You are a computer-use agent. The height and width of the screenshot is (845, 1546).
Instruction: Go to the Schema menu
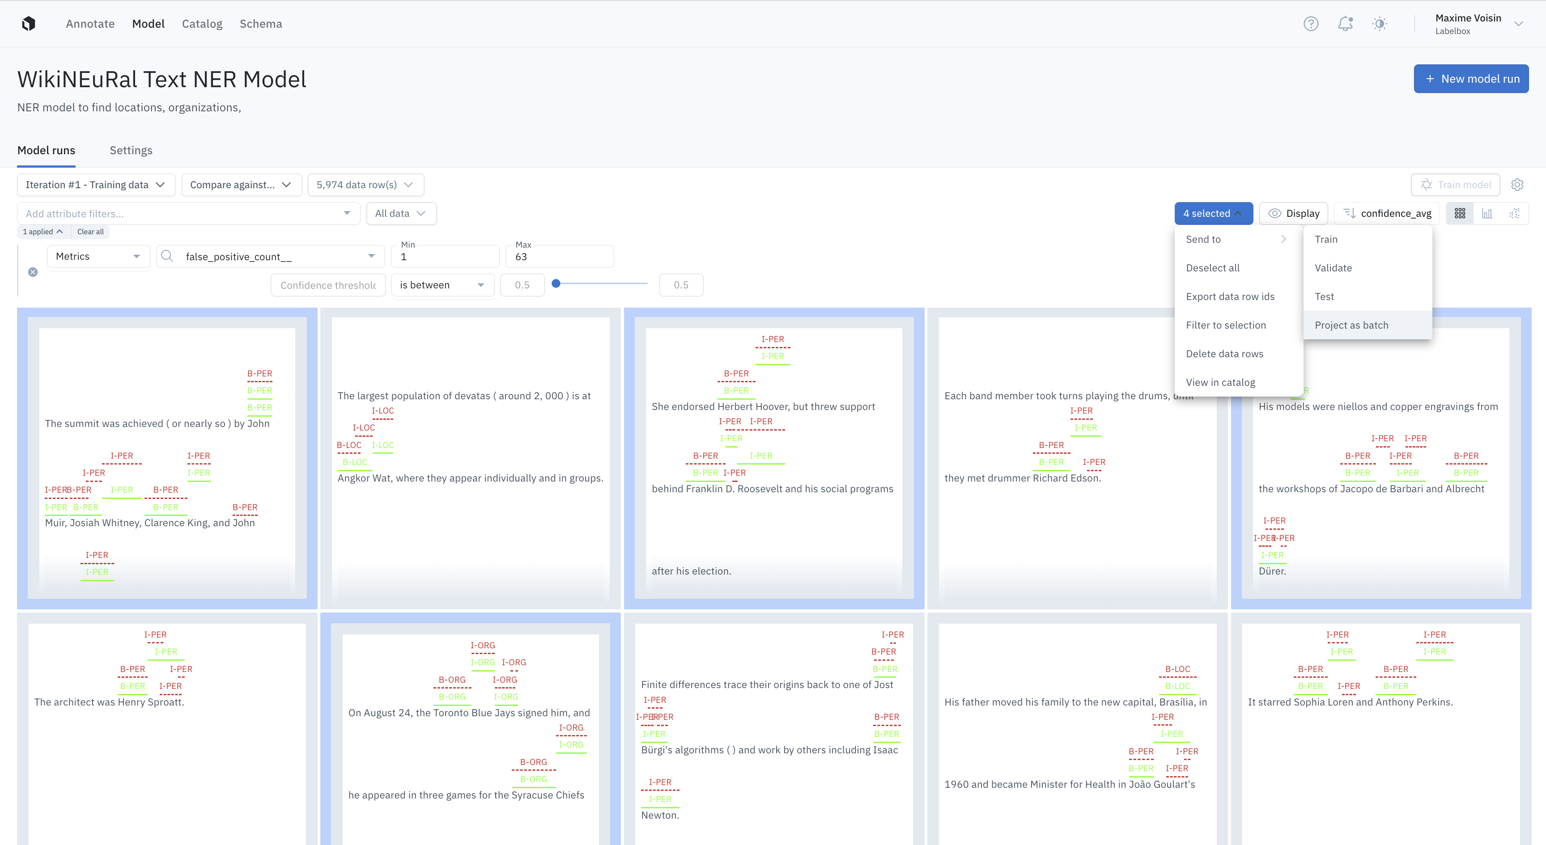pyautogui.click(x=260, y=23)
